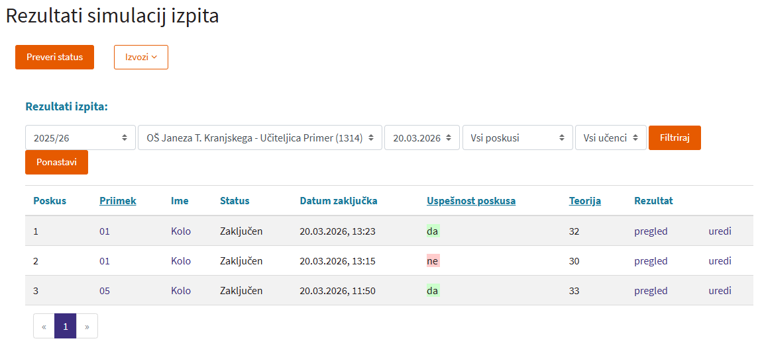Screen dimensions: 760x351
Task: Go to next page with » arrow
Action: (87, 326)
